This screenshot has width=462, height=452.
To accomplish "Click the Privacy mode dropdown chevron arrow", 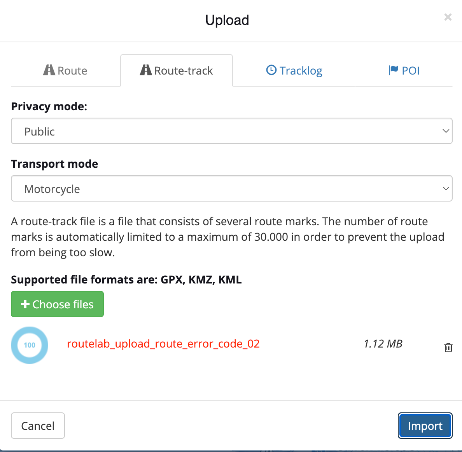I will coord(446,131).
